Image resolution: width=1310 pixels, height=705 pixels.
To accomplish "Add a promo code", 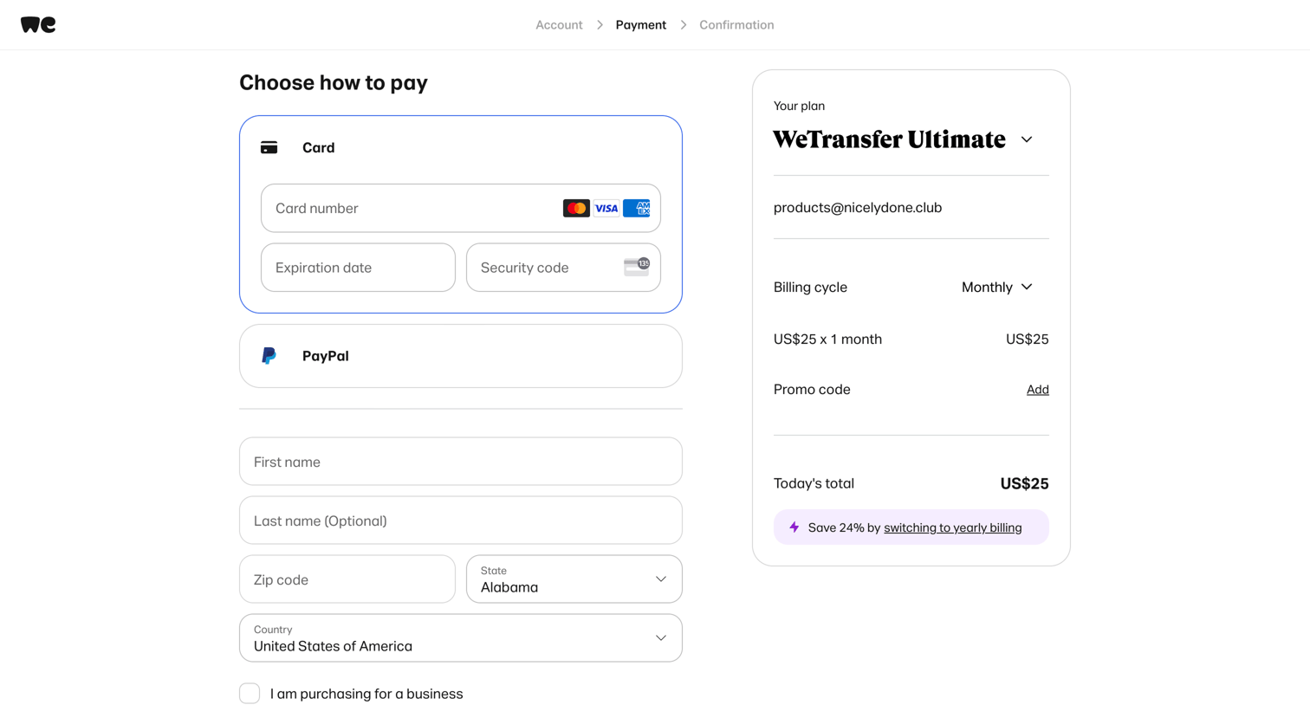I will tap(1037, 390).
